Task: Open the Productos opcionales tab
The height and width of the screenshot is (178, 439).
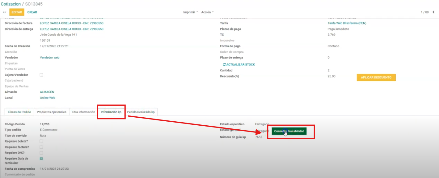Action: point(52,112)
